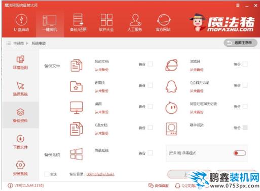Open the title bar hamburger menu
Screen dimensions: 260x191
(238, 6)
